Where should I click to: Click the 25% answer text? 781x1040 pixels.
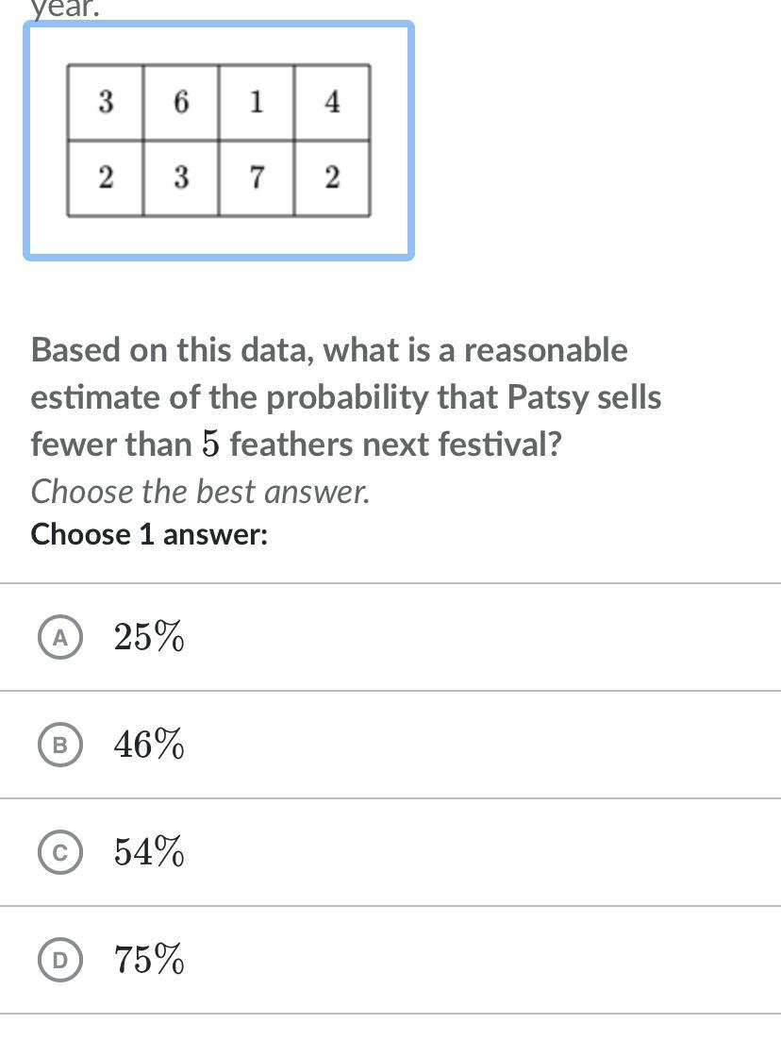pyautogui.click(x=149, y=638)
